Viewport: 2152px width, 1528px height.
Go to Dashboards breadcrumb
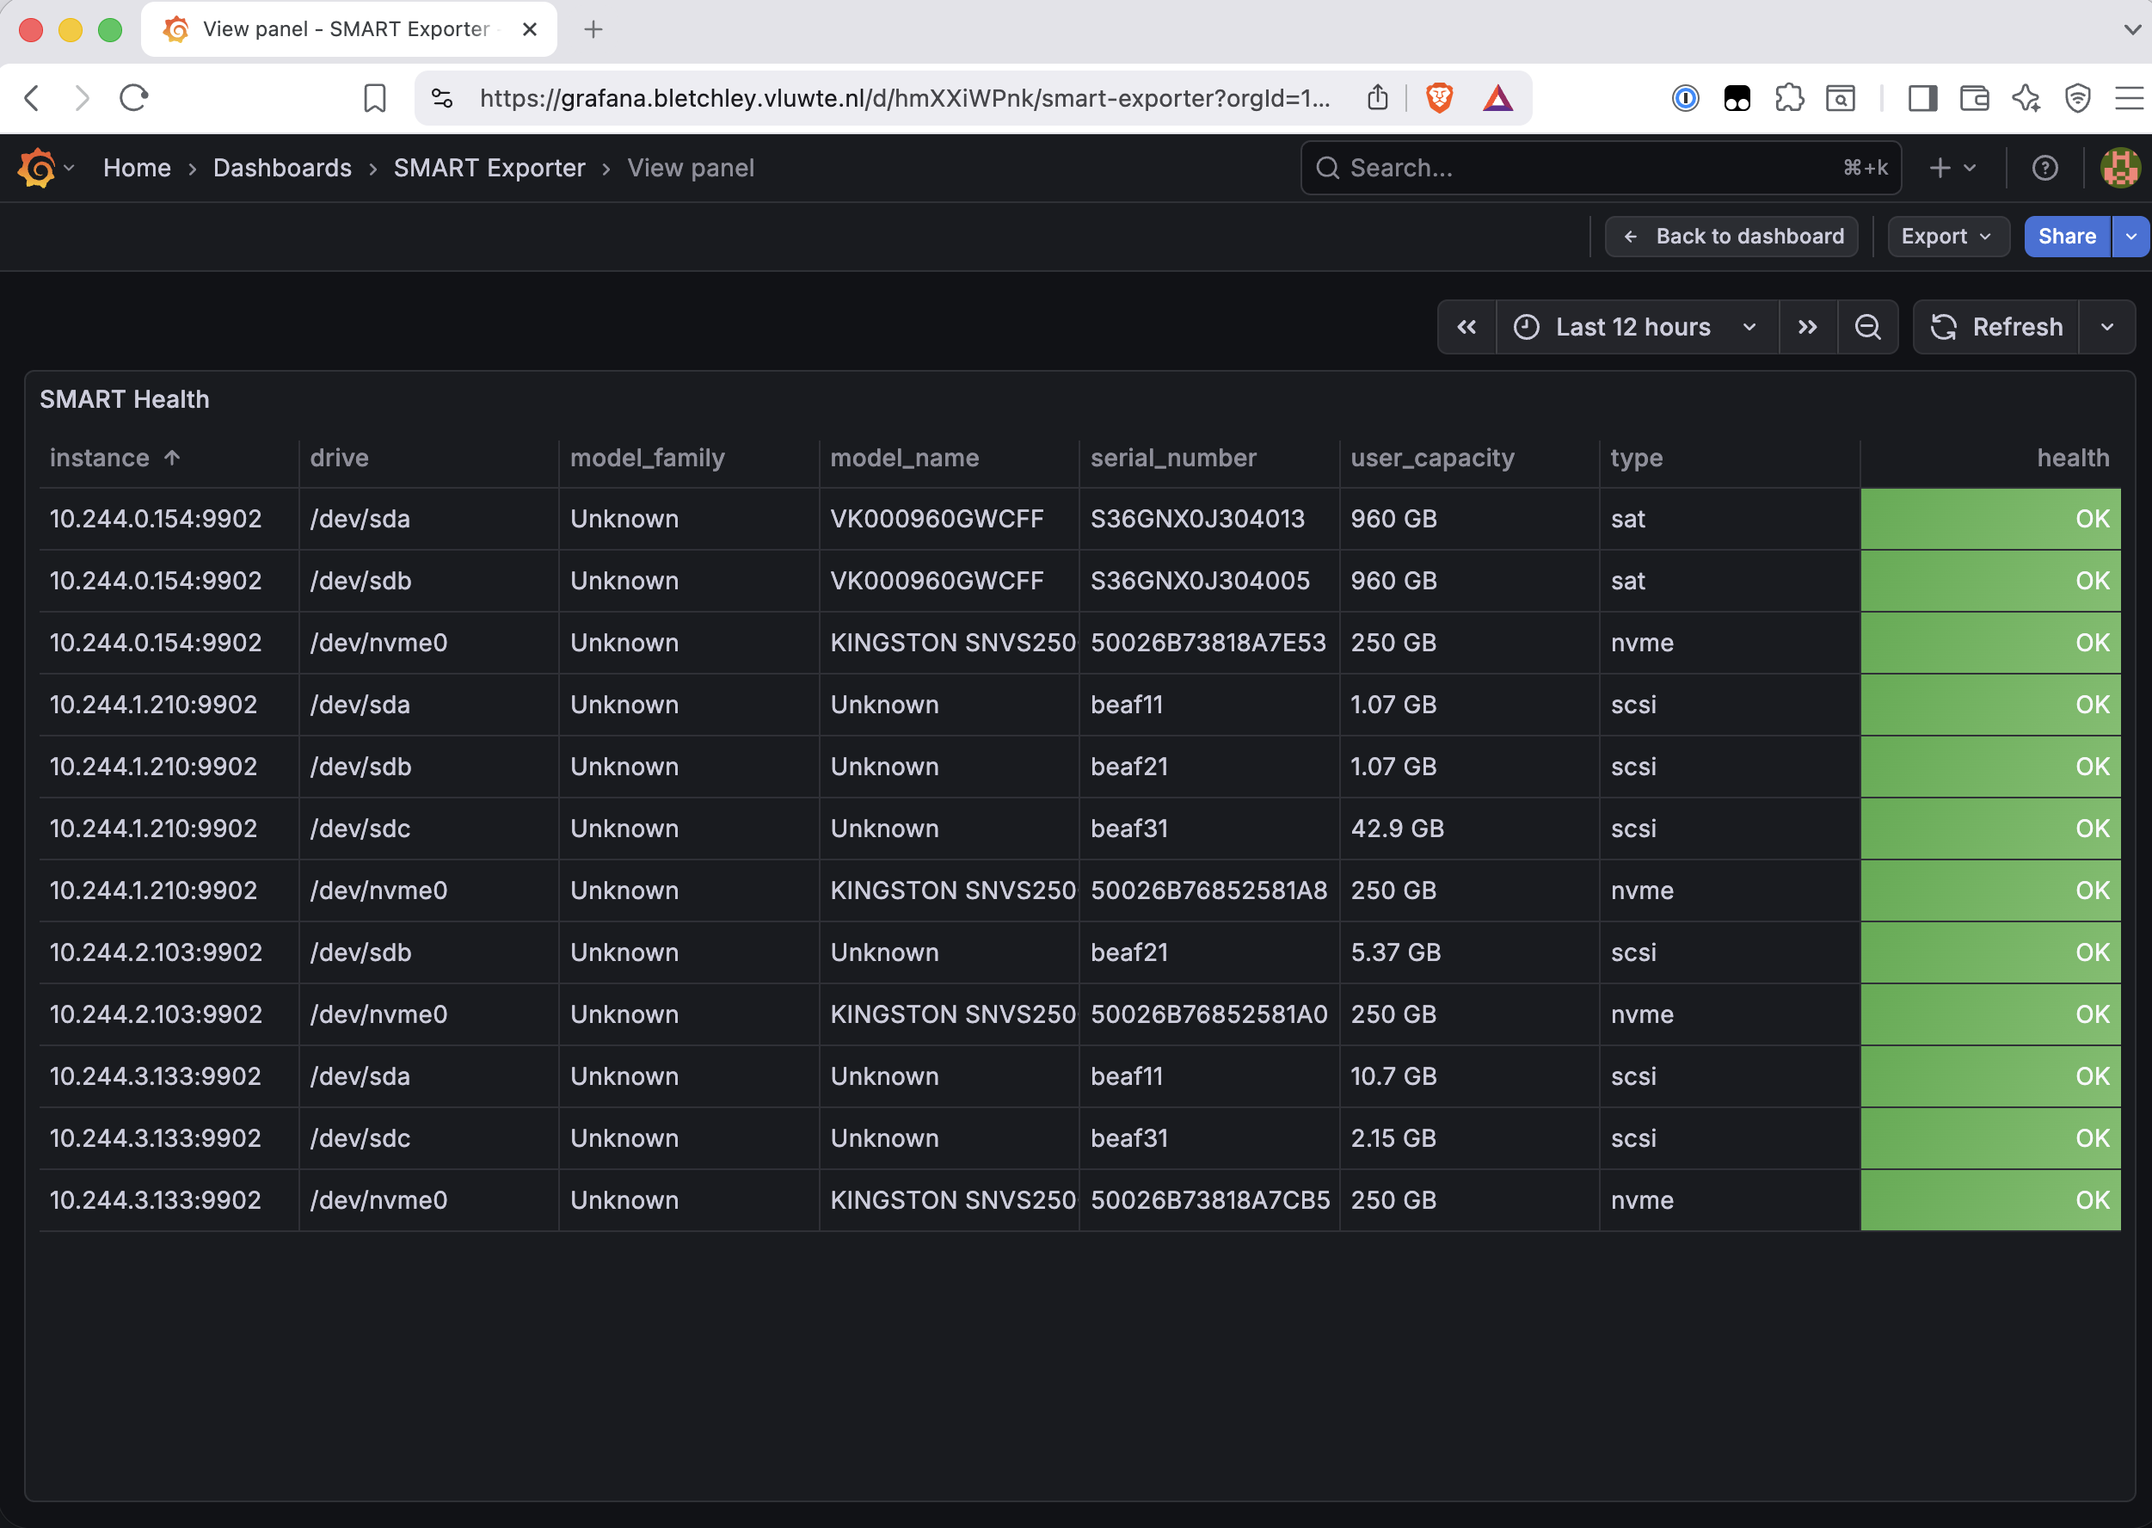[282, 168]
